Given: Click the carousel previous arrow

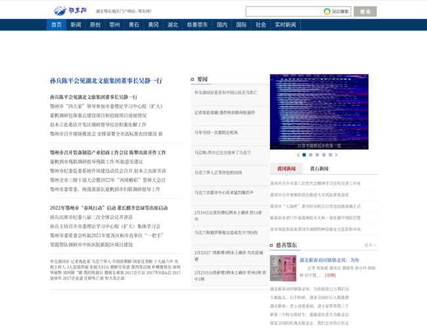Looking at the screenshot, I should (298, 155).
